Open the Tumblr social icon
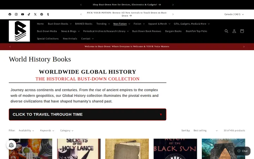Image resolution: width=254 pixels, height=159 pixels. [48, 14]
